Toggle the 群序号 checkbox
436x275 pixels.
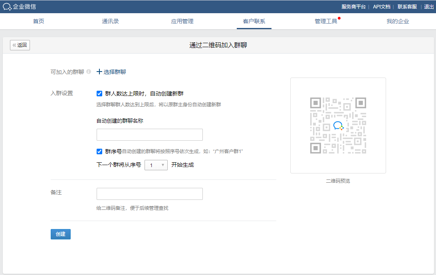point(99,151)
